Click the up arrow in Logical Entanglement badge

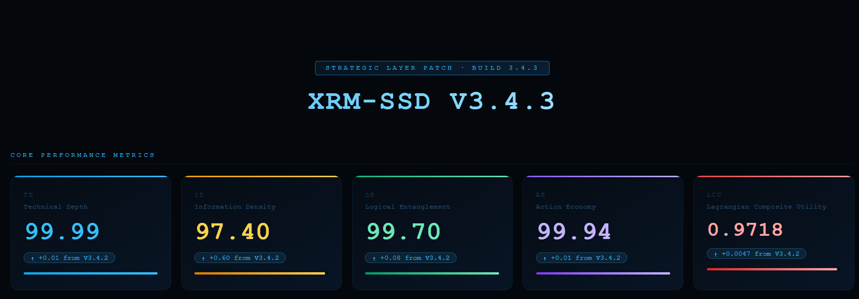pos(374,258)
